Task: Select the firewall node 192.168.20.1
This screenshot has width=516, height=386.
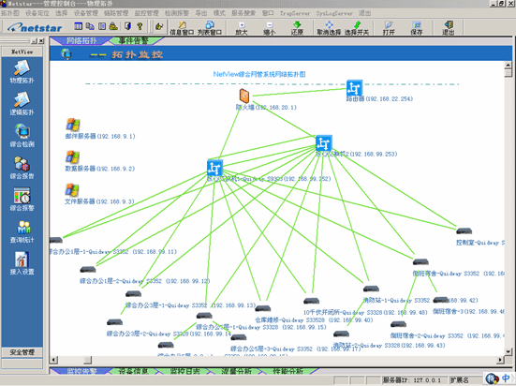Action: tap(244, 96)
